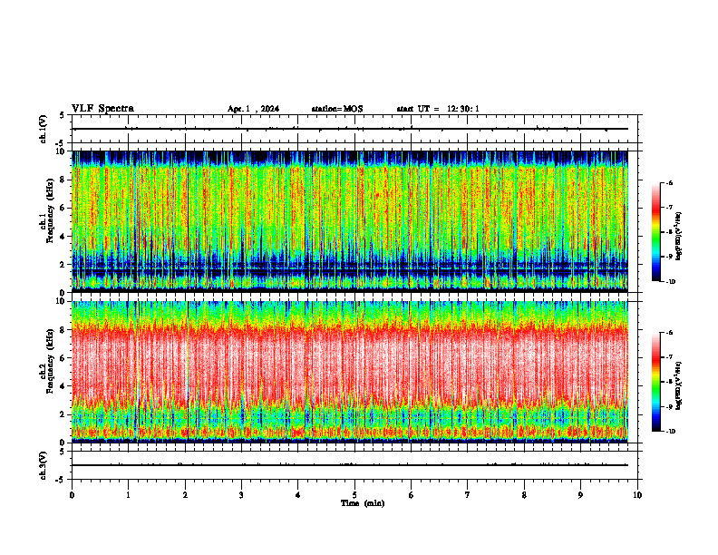718x555 pixels.
Task: Click inside the ch.1 spectrogram panel
Action: 350,221
